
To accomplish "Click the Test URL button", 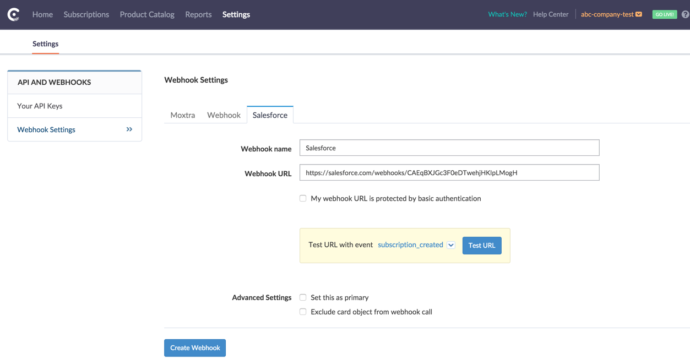I will (x=482, y=245).
